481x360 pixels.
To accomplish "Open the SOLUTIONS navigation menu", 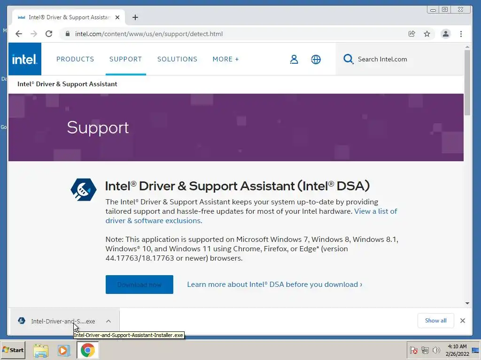I will tap(177, 59).
